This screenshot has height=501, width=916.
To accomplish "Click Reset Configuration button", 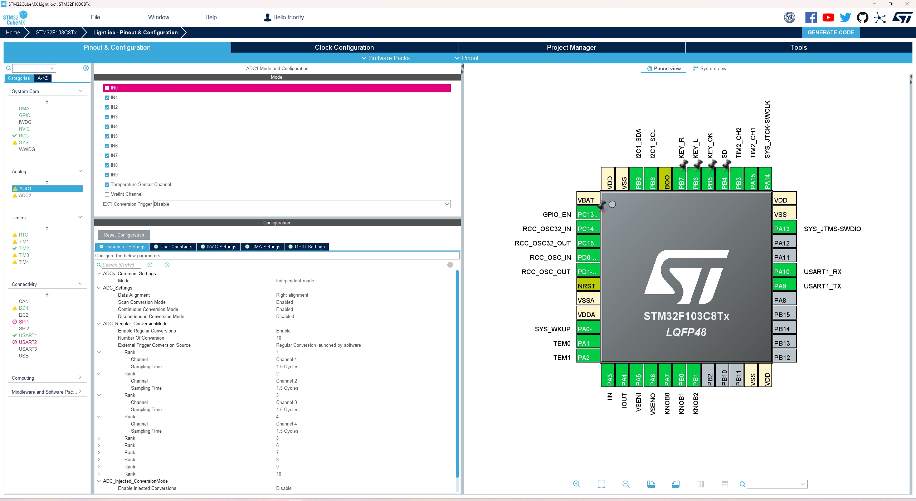I will coord(124,235).
